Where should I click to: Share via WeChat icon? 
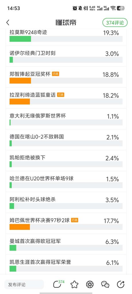coord(105,285)
